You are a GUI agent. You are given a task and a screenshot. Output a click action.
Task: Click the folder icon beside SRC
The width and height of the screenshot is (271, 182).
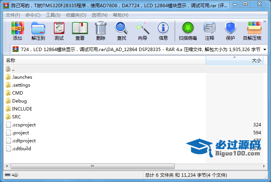(8, 117)
